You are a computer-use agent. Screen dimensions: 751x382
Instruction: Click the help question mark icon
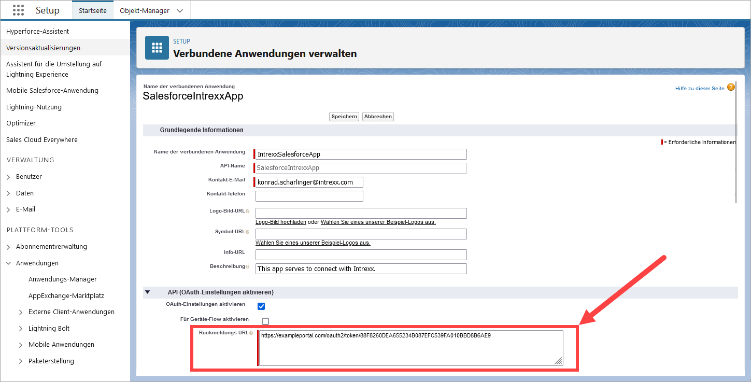731,87
